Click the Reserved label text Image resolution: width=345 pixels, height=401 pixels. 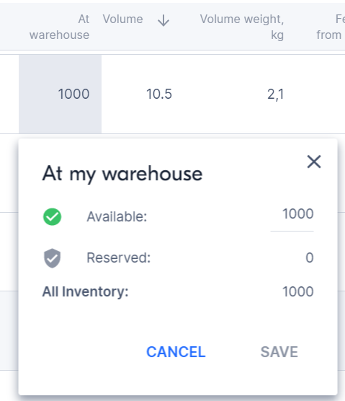click(119, 257)
